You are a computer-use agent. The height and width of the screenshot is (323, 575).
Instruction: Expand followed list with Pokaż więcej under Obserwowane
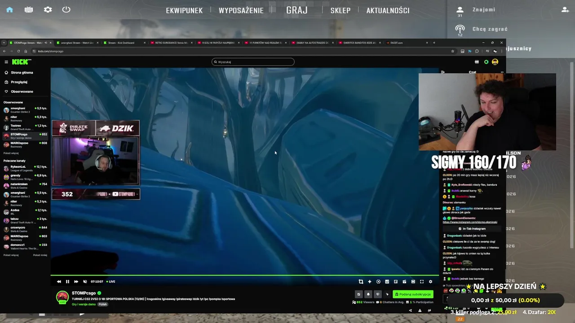coord(11,153)
